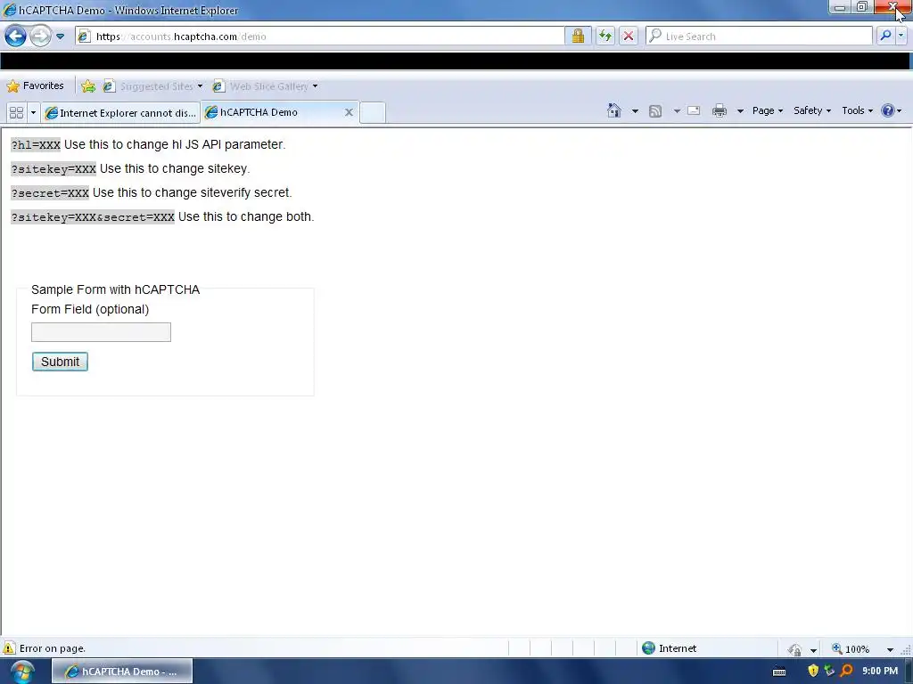Open the Favorites star button
Image resolution: width=913 pixels, height=684 pixels.
[x=35, y=86]
